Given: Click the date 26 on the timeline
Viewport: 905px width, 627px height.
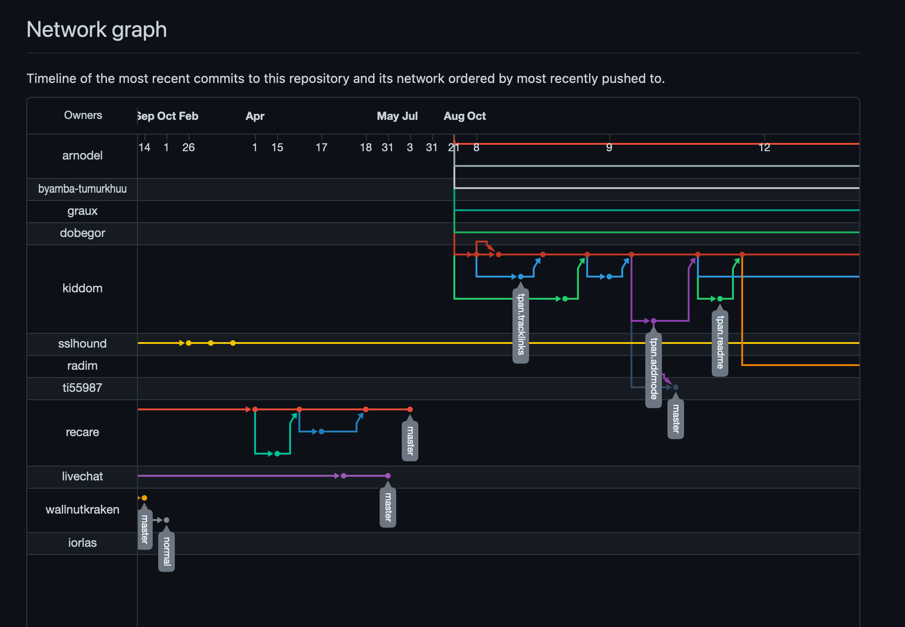Looking at the screenshot, I should coord(189,148).
